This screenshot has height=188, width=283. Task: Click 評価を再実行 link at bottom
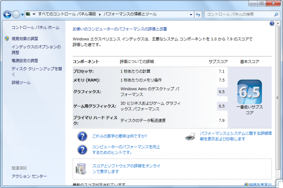coord(260,184)
